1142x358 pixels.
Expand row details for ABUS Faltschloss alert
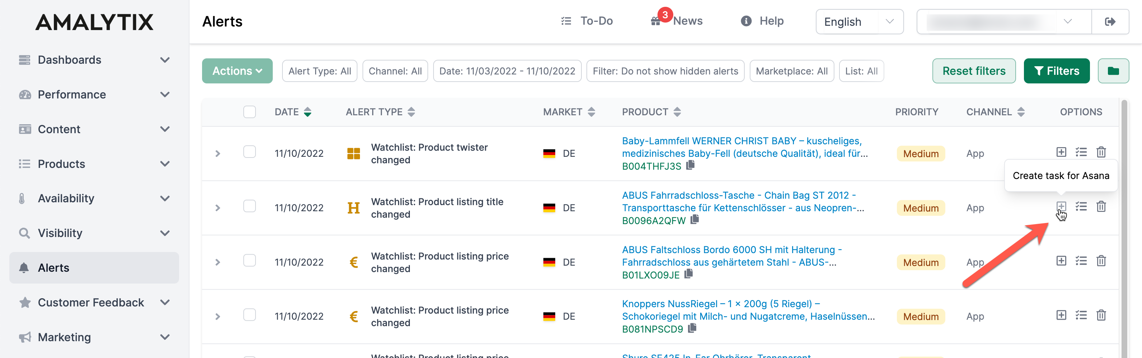[x=218, y=262]
